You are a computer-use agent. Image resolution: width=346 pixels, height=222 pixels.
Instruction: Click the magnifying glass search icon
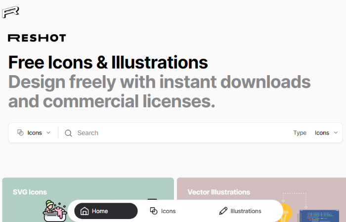click(68, 133)
